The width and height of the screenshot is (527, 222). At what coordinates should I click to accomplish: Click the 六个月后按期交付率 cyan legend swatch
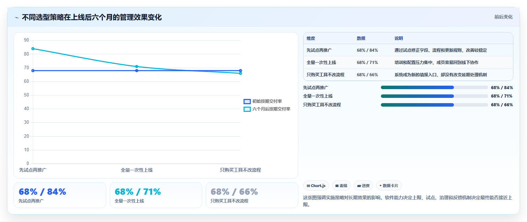247,109
